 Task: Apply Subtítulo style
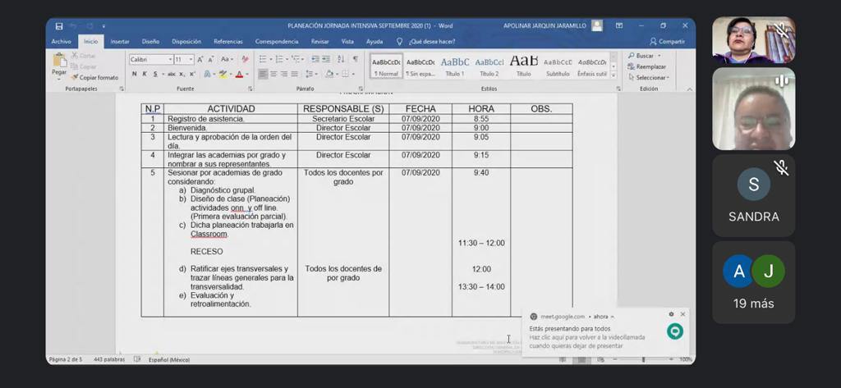tap(558, 66)
